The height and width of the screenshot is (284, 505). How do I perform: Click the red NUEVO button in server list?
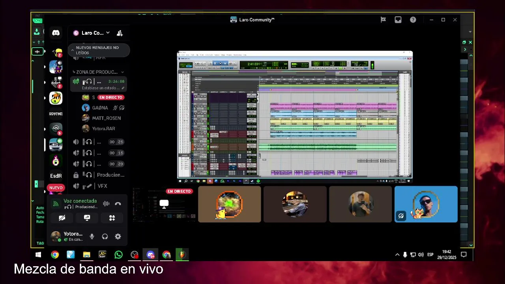pos(56,188)
